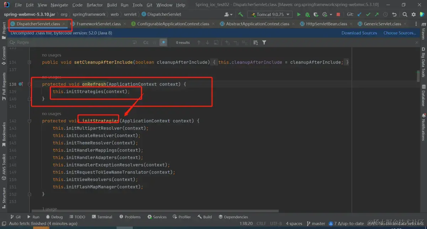Viewport: 427px width, 229px height.
Task: Click the Regex search input field
Action: (73, 42)
